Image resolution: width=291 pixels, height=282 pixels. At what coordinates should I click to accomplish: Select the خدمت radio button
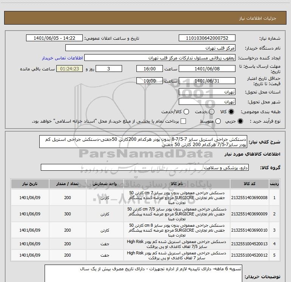[212, 112]
